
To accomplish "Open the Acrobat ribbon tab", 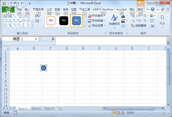I will [122, 9].
